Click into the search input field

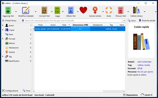pos(73,20)
